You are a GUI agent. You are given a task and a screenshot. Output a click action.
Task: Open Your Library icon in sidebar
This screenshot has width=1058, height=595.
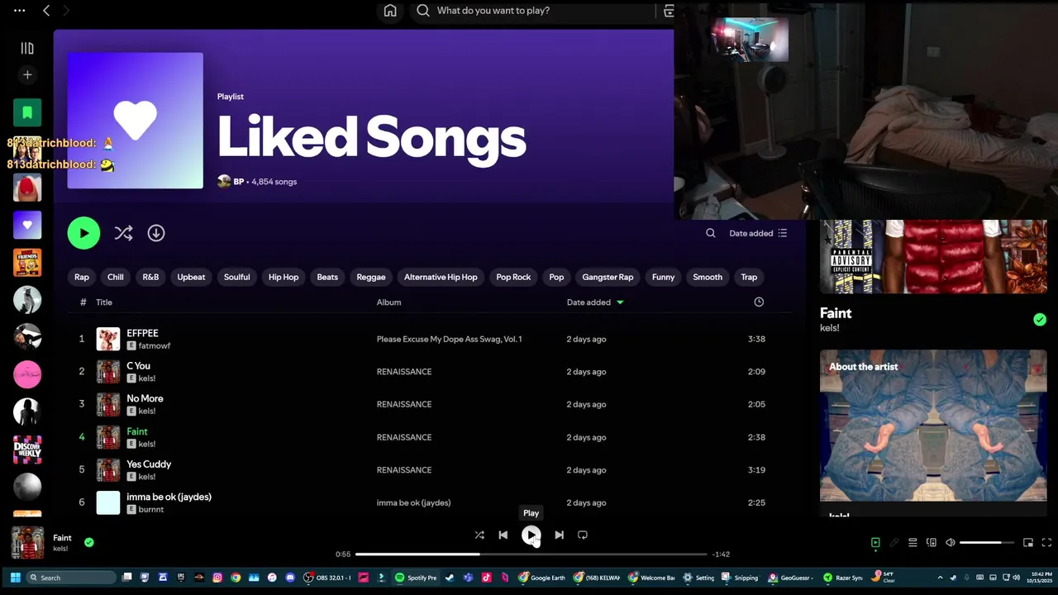[x=27, y=49]
